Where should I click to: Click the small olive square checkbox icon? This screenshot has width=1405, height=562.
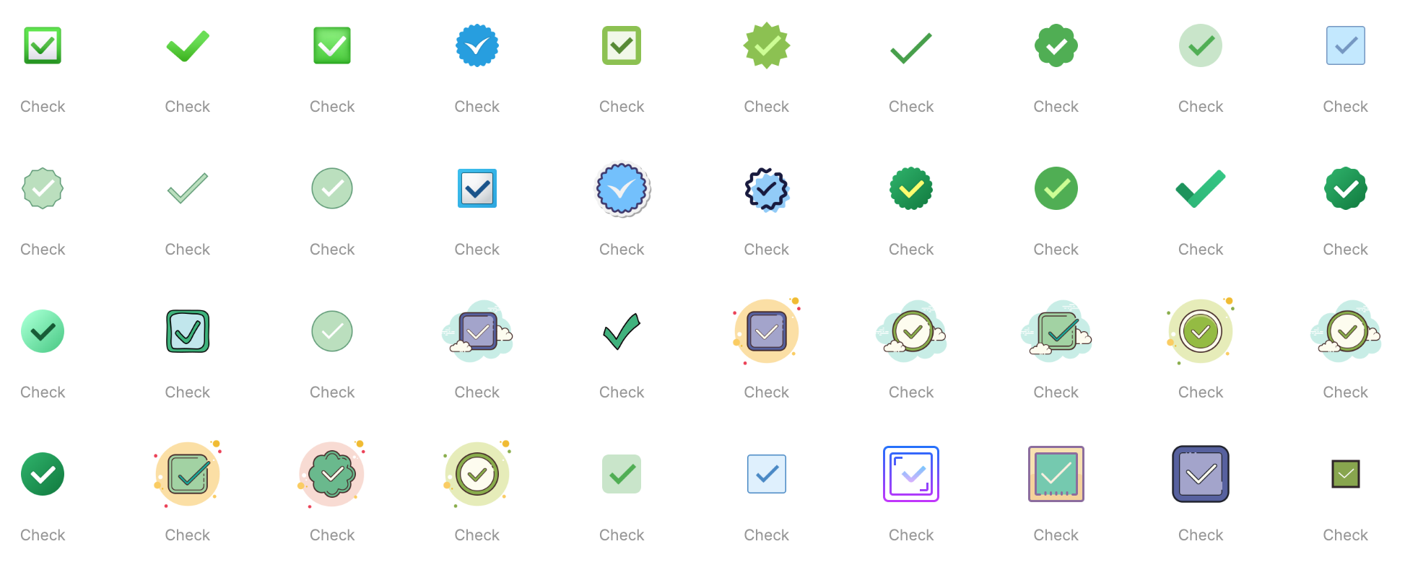coord(1345,474)
